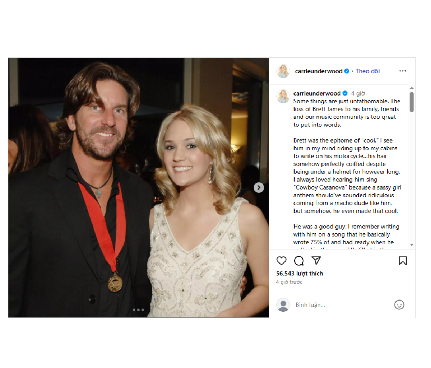Open emoji picker smiley icon
Screen dimensions: 431x368
tap(399, 305)
